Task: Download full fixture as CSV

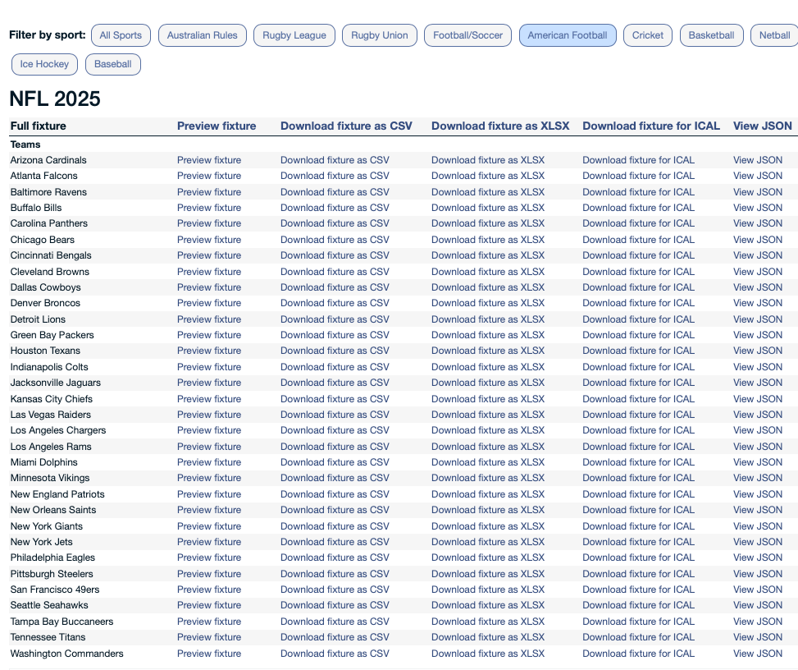Action: pos(346,126)
